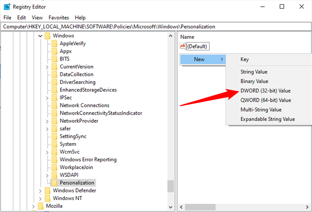Select the Windows Error Reporting key label
The width and height of the screenshot is (312, 212).
88,160
